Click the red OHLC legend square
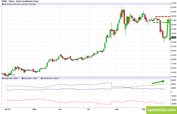 (3, 5)
